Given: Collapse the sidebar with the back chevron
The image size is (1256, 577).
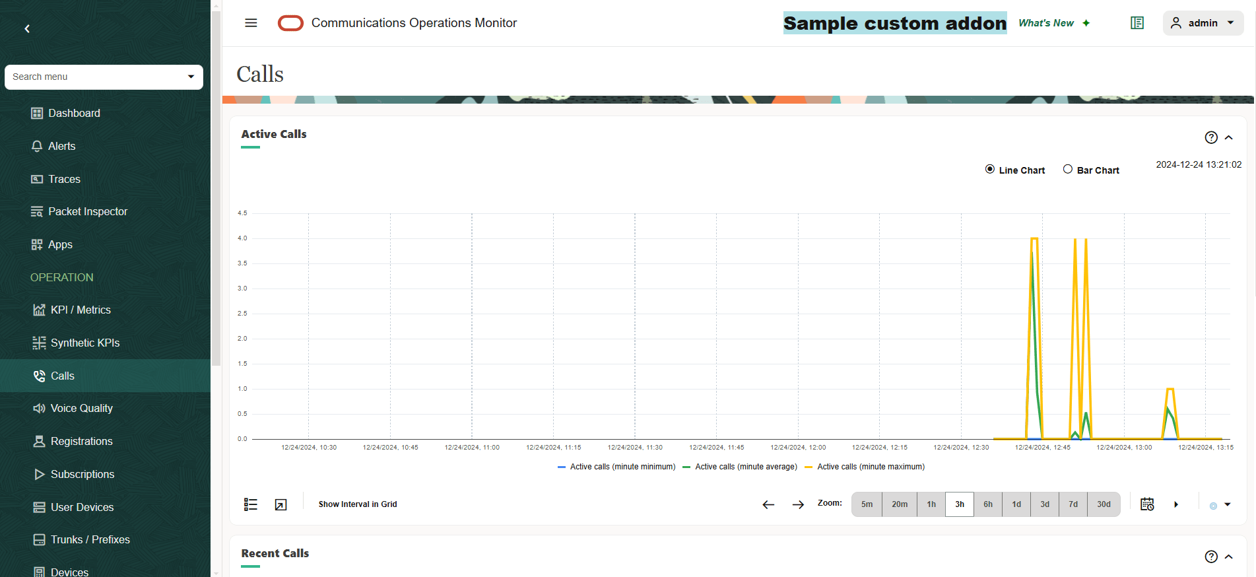Looking at the screenshot, I should click(x=27, y=28).
